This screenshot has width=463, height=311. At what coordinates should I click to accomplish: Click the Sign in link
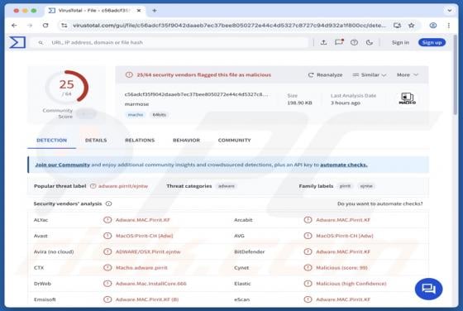[x=400, y=42]
